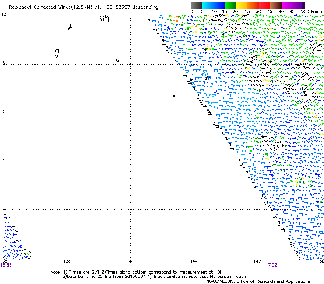Click the latitude label '6'
The image size is (324, 284).
coord(4,111)
